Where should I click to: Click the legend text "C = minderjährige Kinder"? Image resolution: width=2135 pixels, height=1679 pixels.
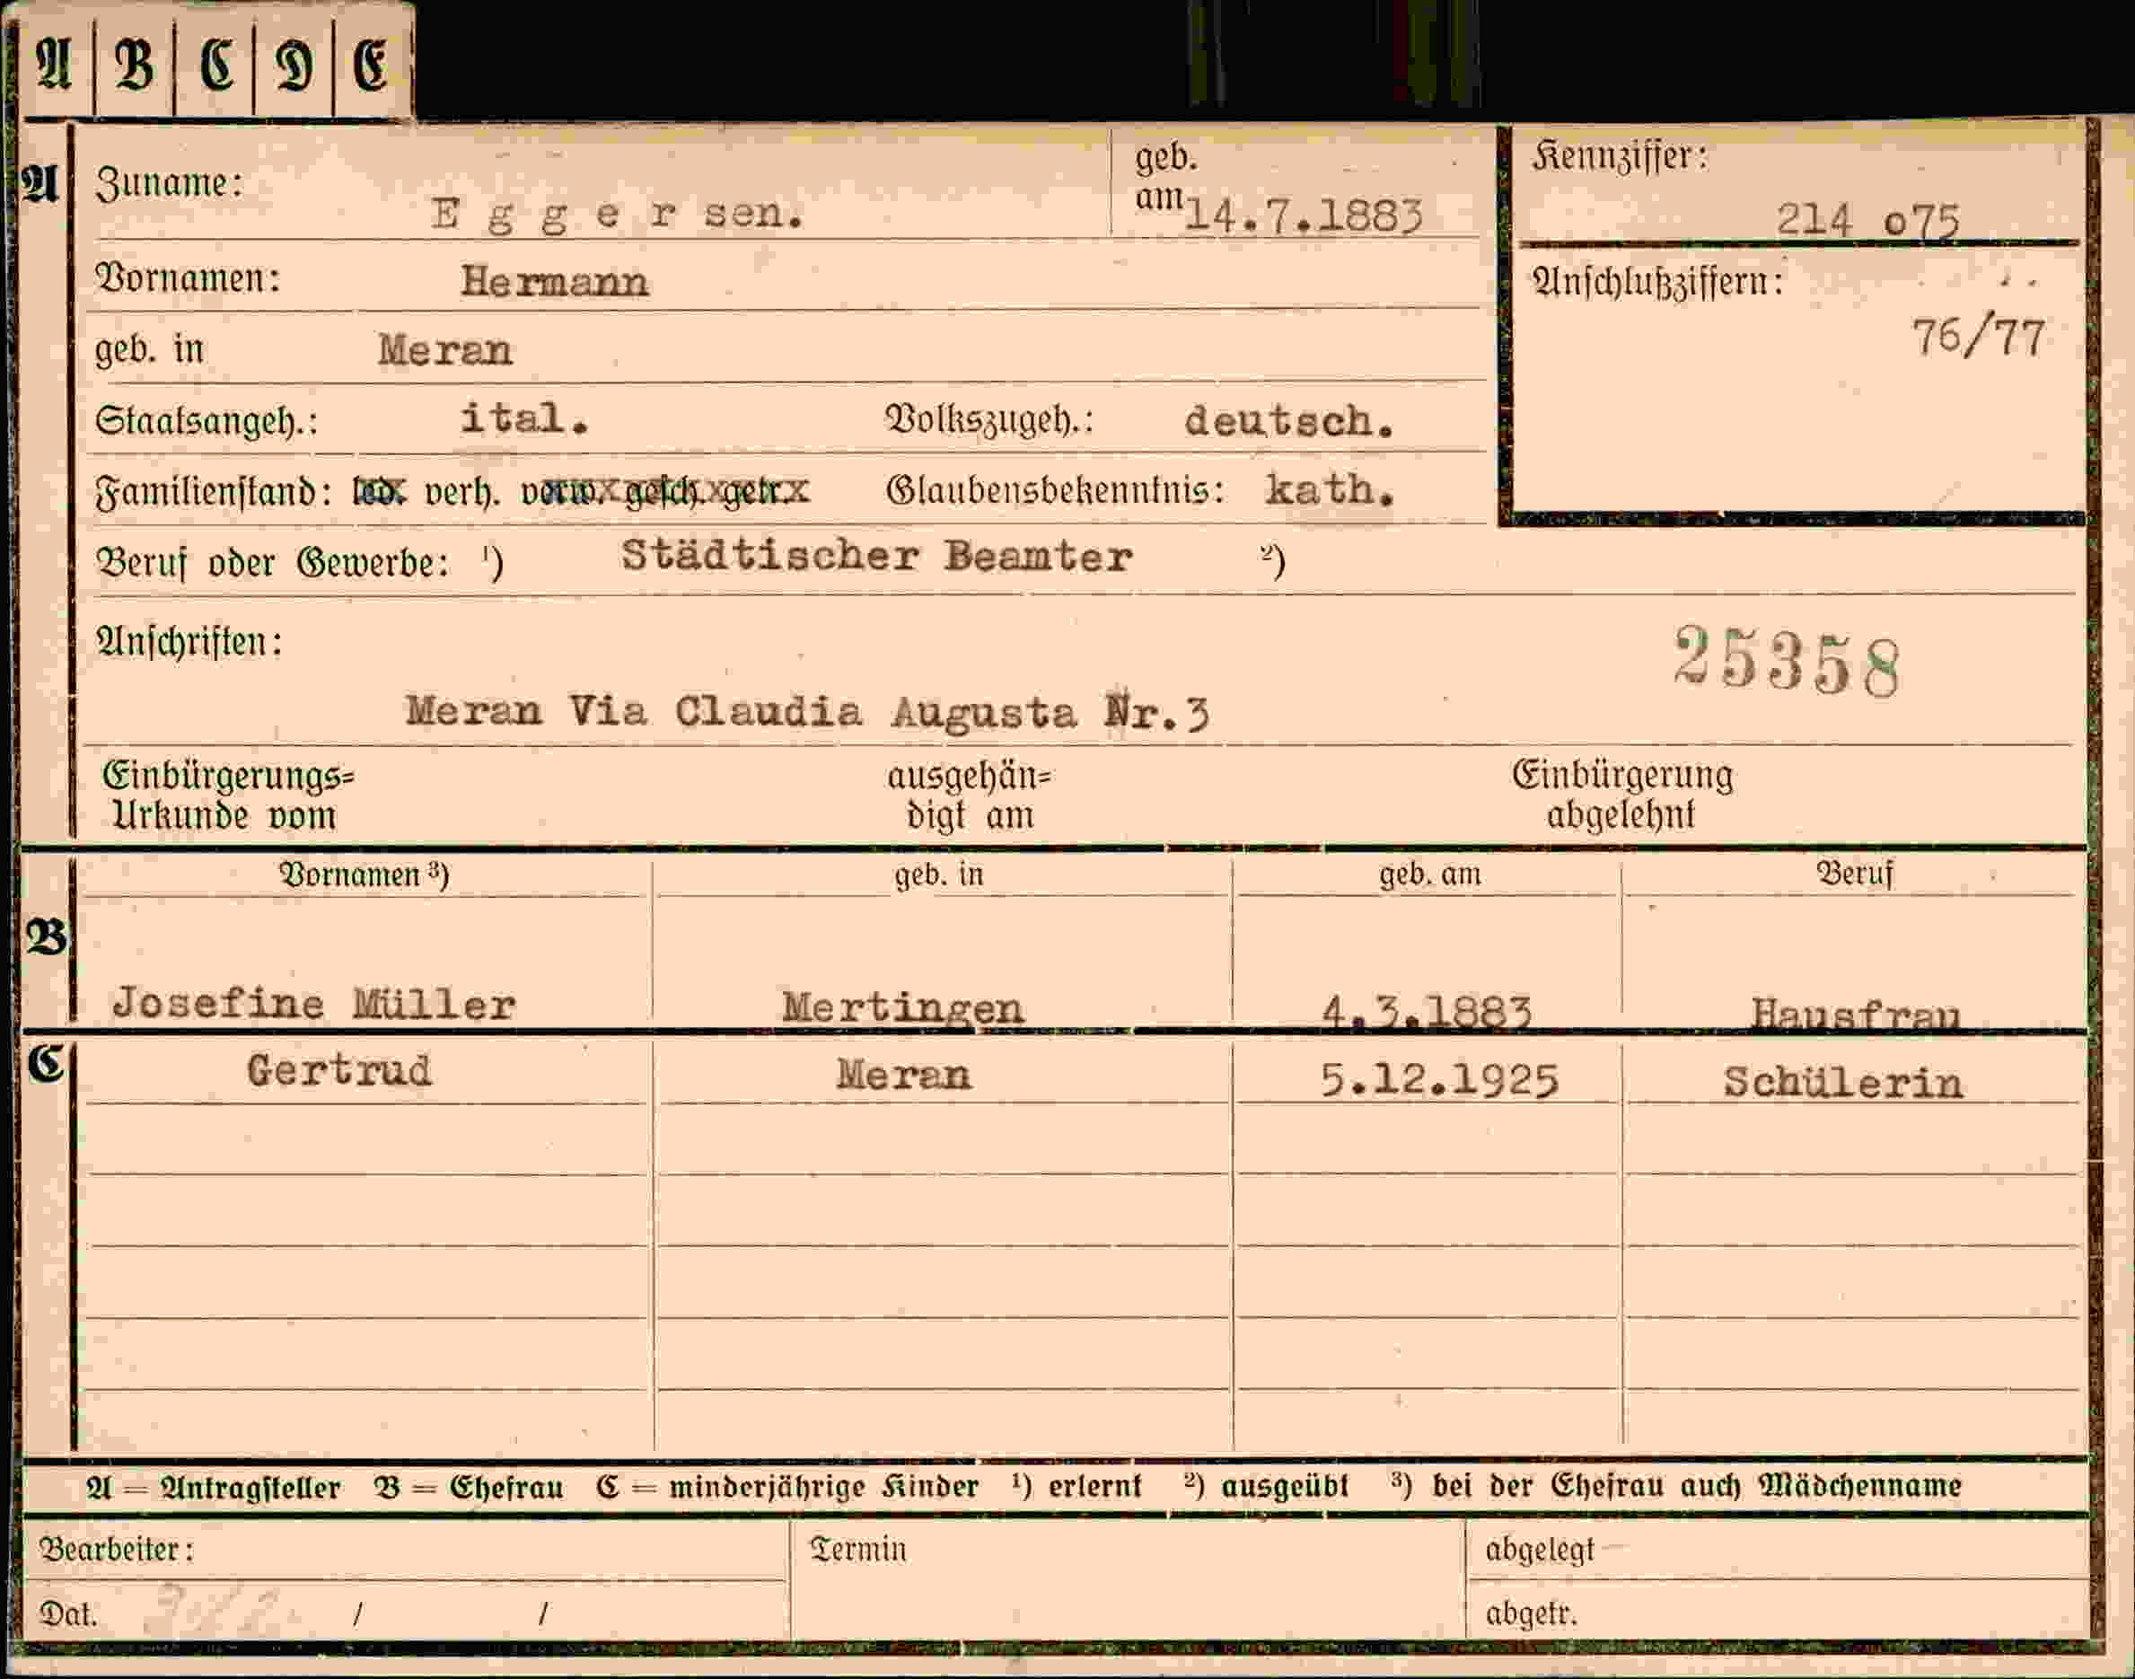coord(787,1488)
